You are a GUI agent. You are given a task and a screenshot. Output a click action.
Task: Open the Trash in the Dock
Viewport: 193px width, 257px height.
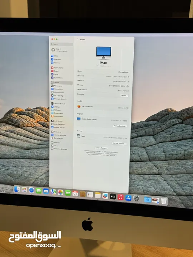[164, 201]
